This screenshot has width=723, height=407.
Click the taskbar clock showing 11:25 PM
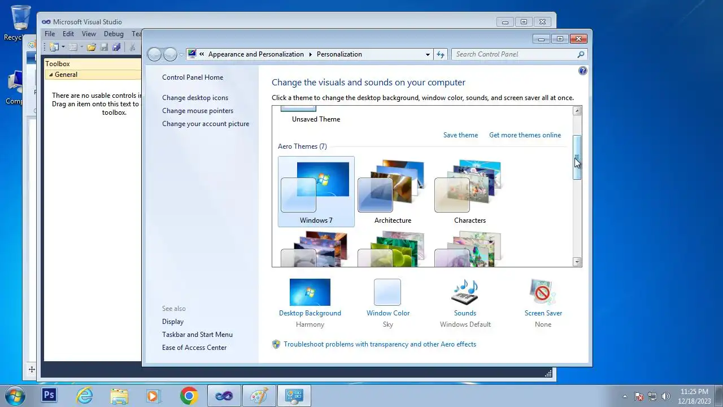694,396
